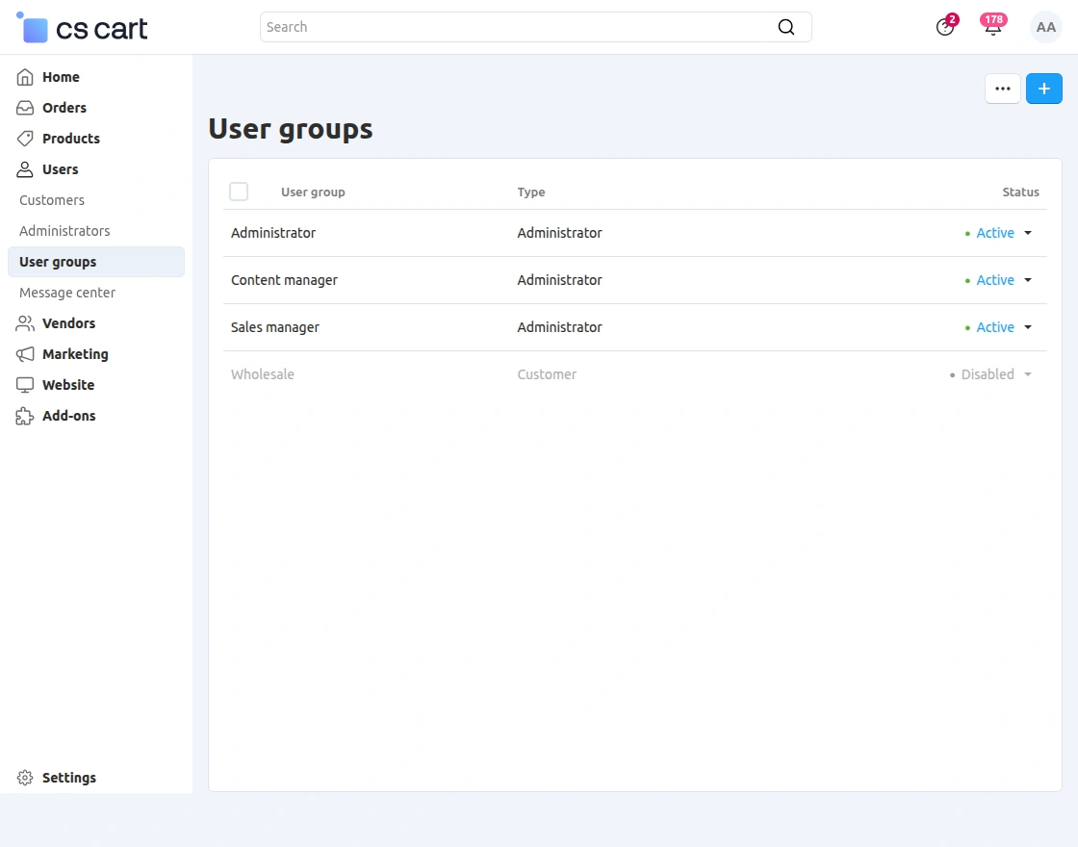Click the Marketing megaphone icon
1078x847 pixels.
[25, 354]
